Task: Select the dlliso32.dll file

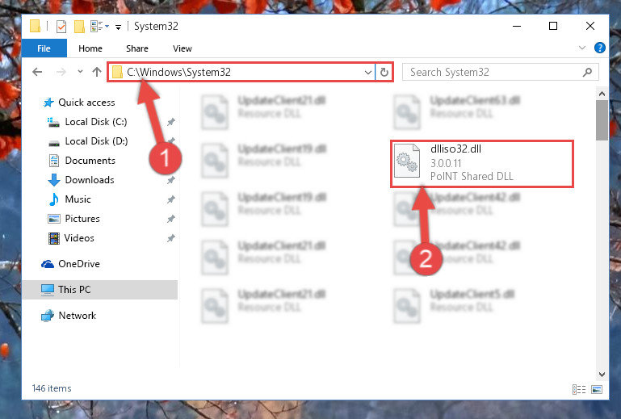Action: pyautogui.click(x=482, y=163)
